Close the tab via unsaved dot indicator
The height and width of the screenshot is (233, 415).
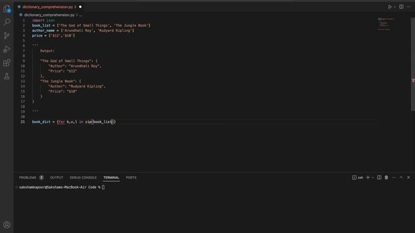coord(80,7)
